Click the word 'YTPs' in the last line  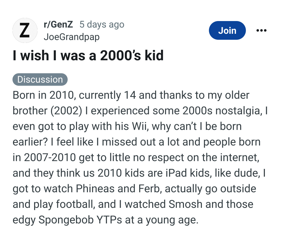coord(109,220)
